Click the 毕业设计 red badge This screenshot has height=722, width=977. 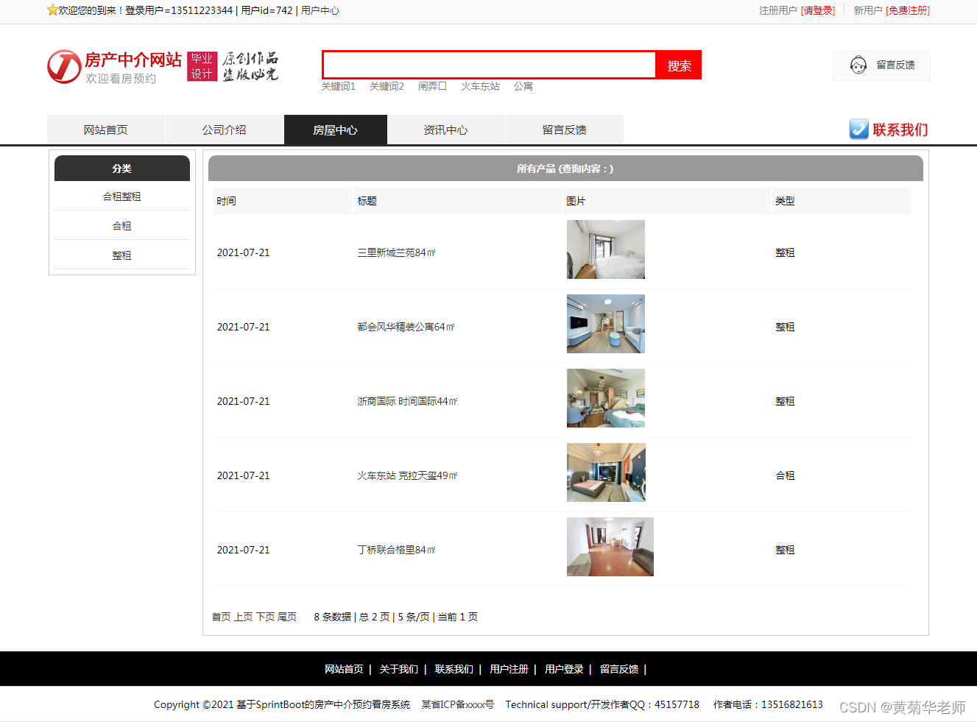click(x=202, y=66)
